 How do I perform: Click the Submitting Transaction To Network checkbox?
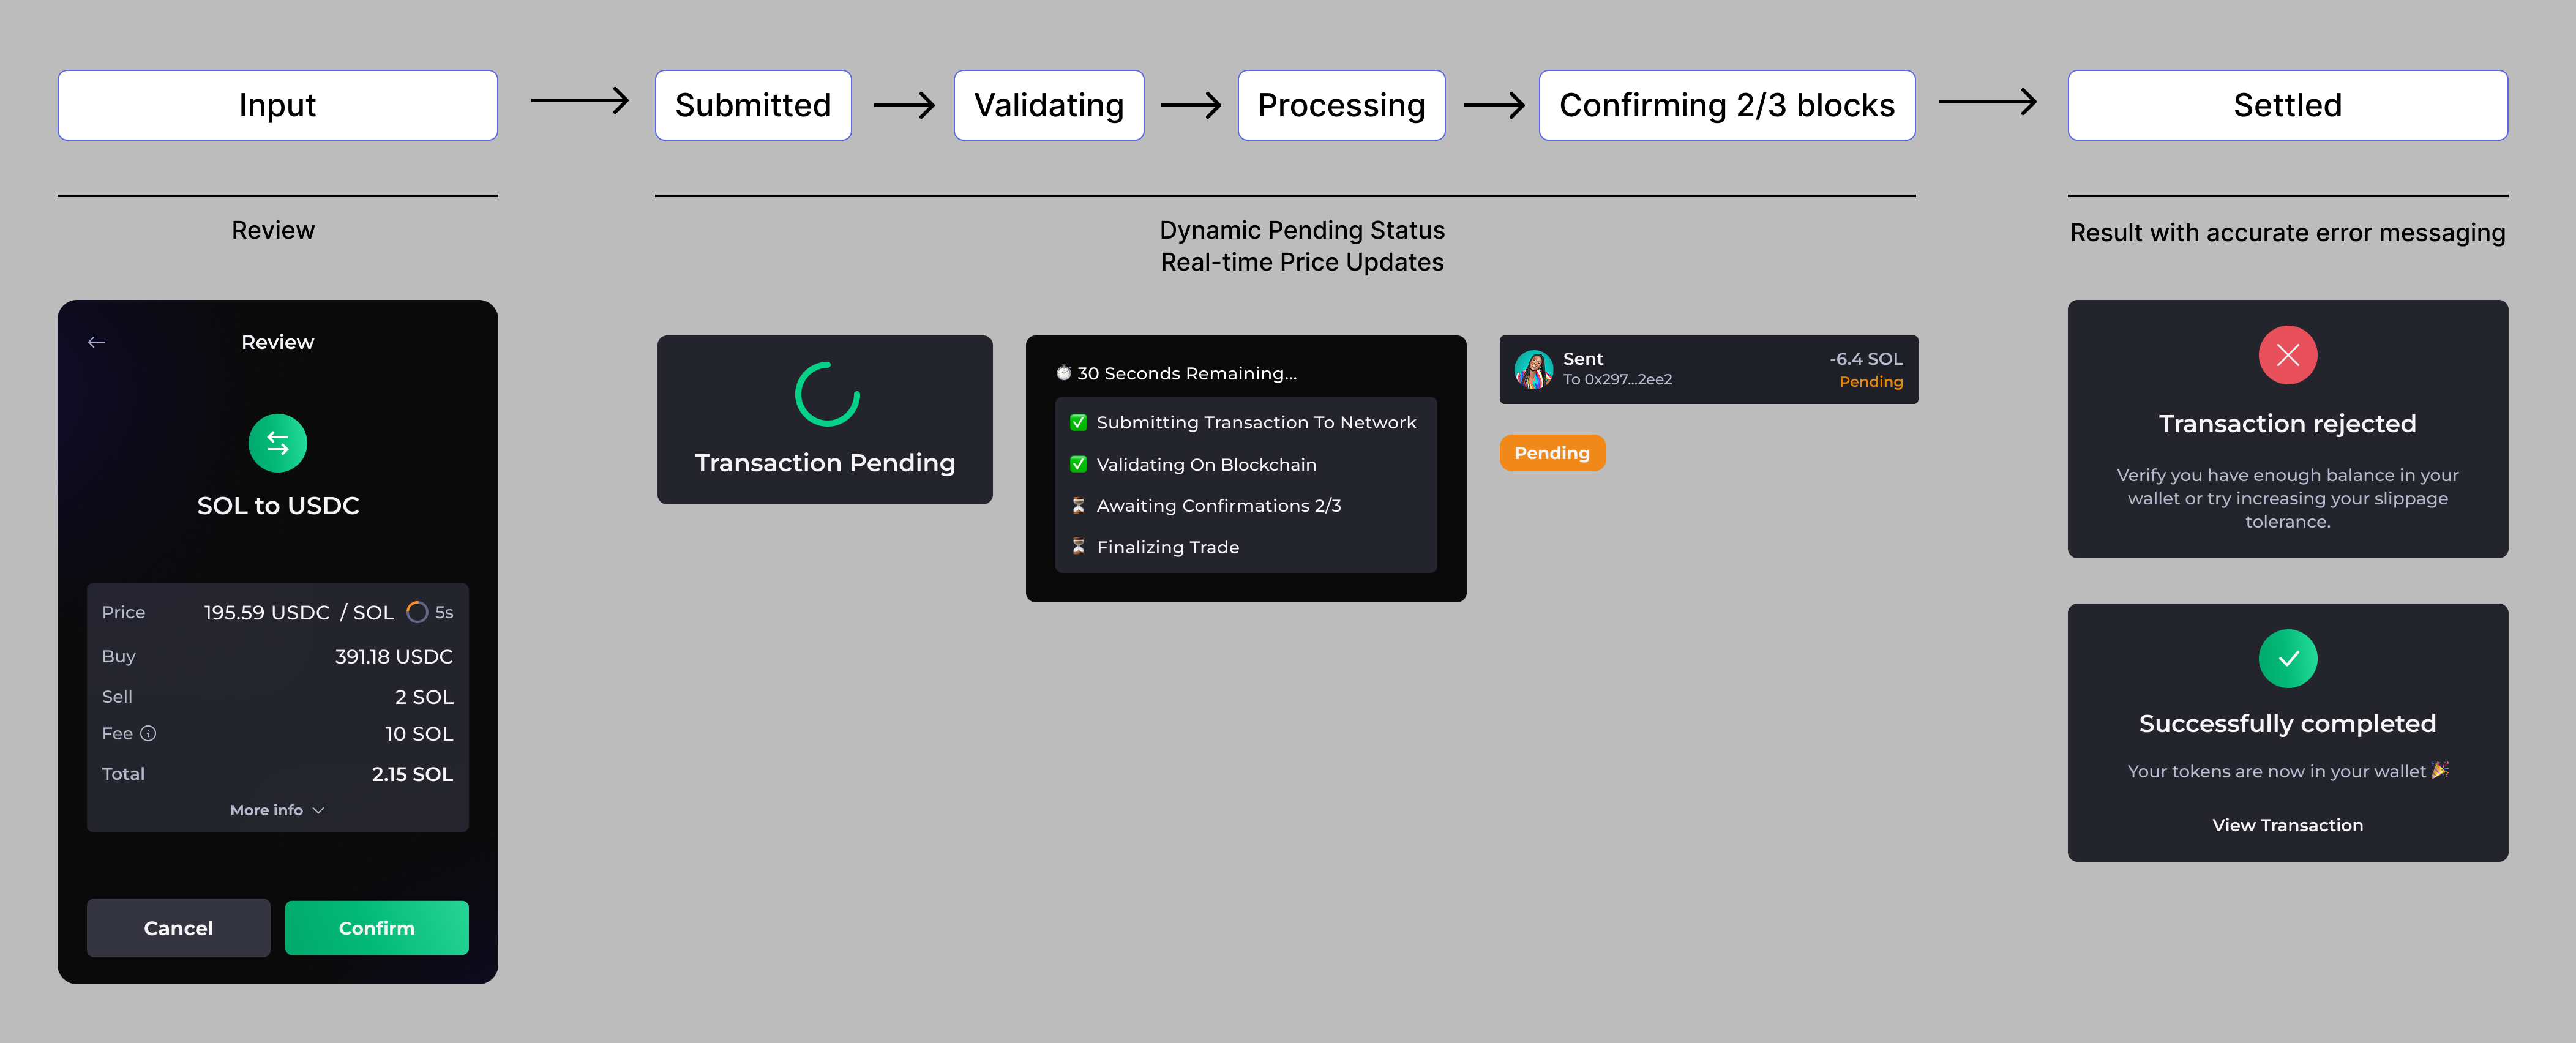pyautogui.click(x=1078, y=422)
